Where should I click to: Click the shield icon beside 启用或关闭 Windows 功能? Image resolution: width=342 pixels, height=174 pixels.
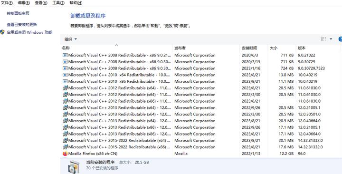(2, 32)
